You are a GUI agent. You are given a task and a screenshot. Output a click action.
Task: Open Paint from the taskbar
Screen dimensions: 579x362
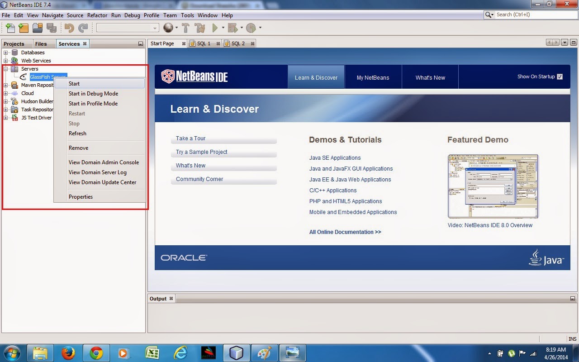264,352
